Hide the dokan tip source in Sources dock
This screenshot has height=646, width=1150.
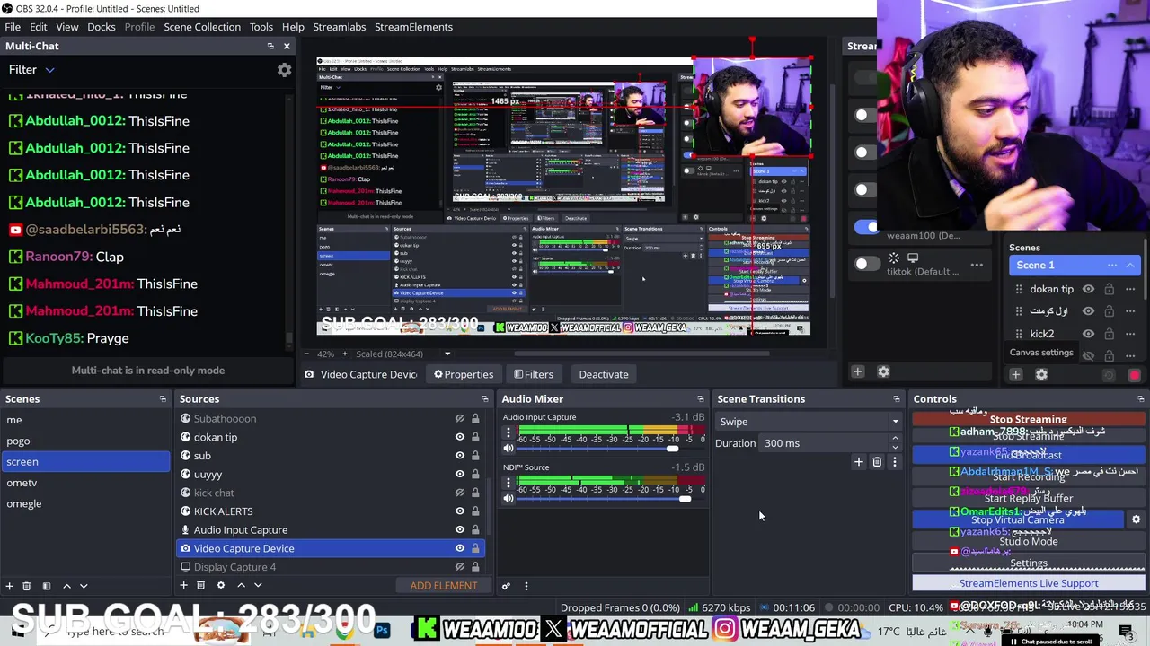459,437
